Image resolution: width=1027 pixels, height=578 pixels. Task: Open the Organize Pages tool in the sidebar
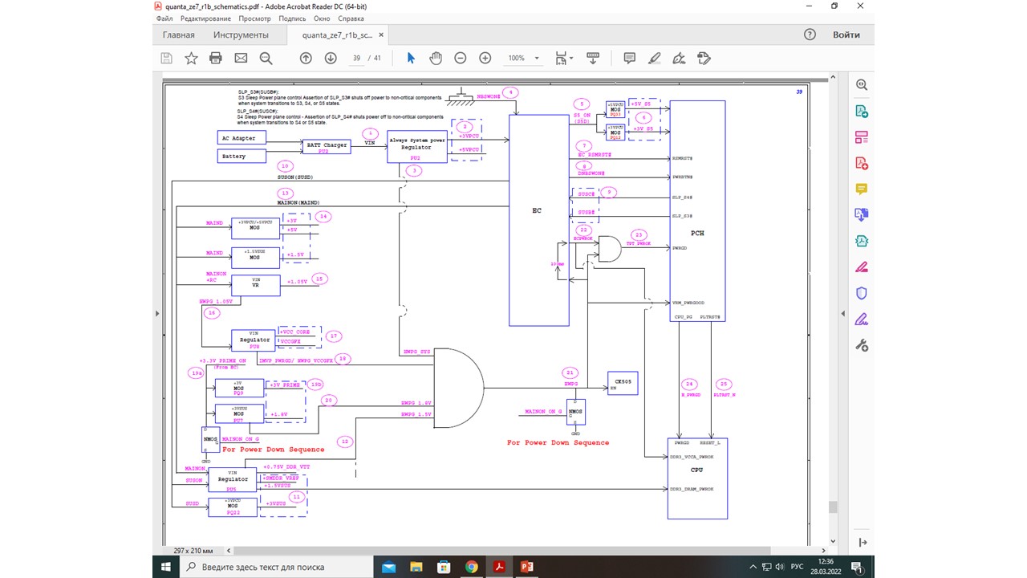(x=862, y=137)
